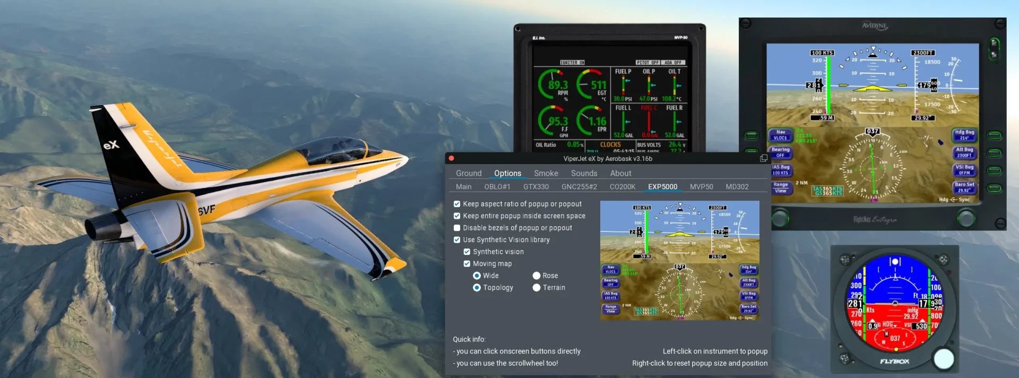The height and width of the screenshot is (378, 1019).
Task: Click Hdg Sync label on Avidyne popup display
Action: coord(954,200)
